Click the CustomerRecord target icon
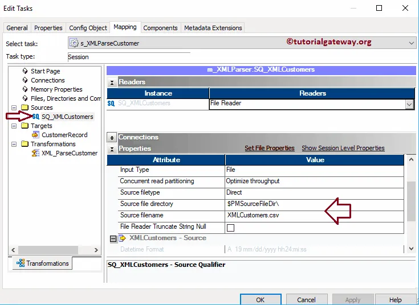The height and width of the screenshot is (305, 419). point(35,135)
